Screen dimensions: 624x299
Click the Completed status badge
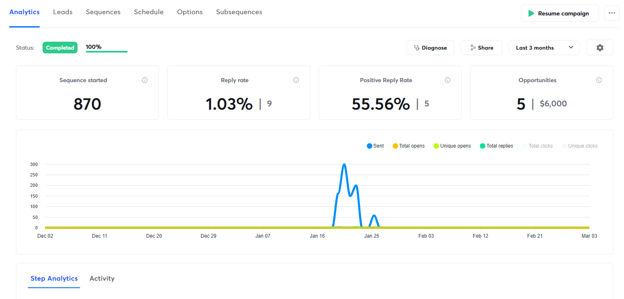tap(60, 48)
